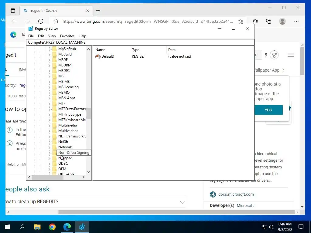Expand the MSDE registry key
Viewport: 311px width, 233px height.
coord(50,60)
